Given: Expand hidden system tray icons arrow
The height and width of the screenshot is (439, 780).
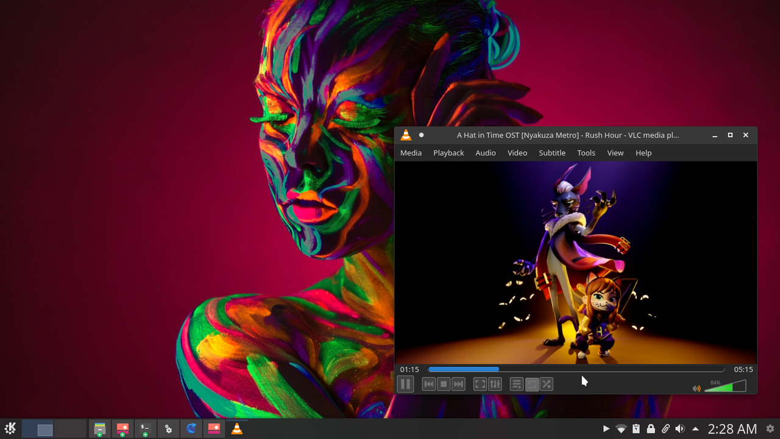Looking at the screenshot, I should tap(695, 429).
